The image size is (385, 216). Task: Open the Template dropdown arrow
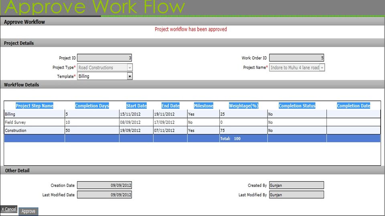point(130,76)
